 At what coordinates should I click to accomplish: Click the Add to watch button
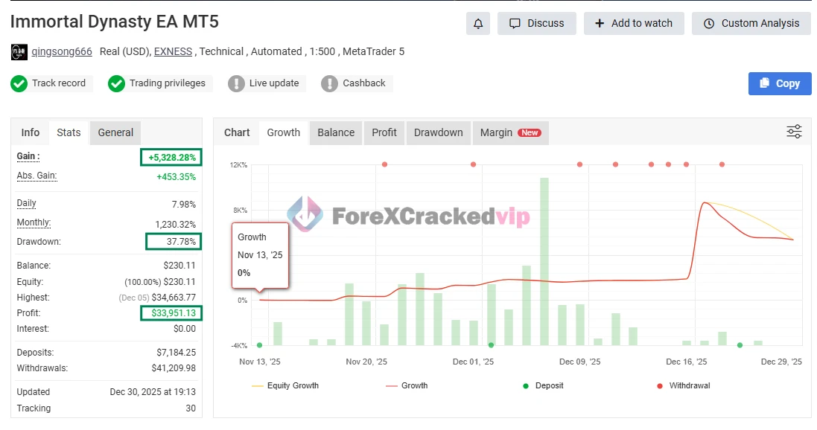633,23
